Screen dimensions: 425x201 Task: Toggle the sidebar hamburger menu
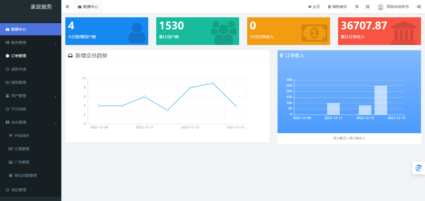[67, 7]
